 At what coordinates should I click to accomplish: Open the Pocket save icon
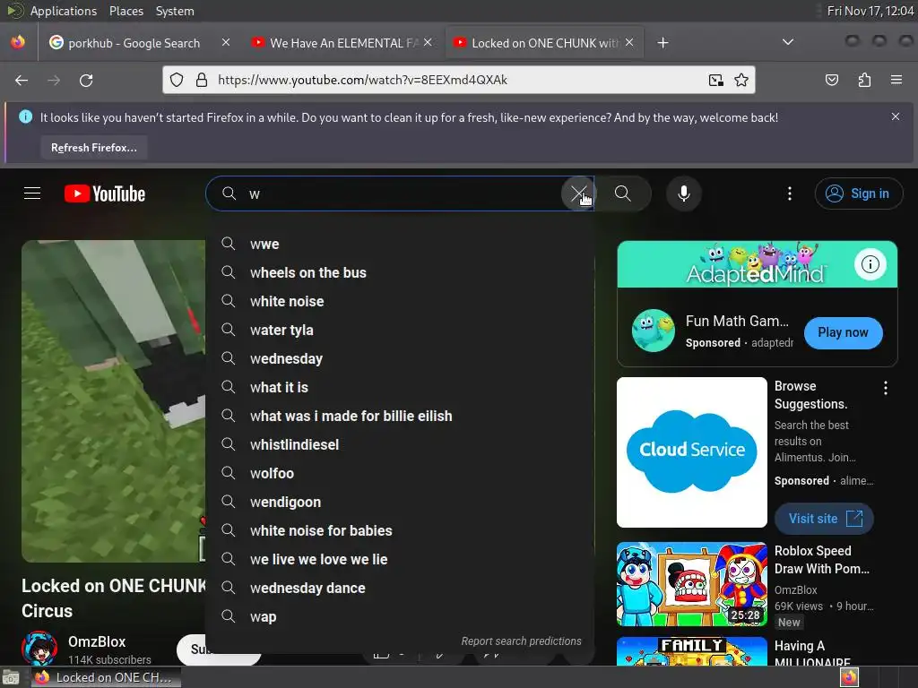(x=831, y=80)
